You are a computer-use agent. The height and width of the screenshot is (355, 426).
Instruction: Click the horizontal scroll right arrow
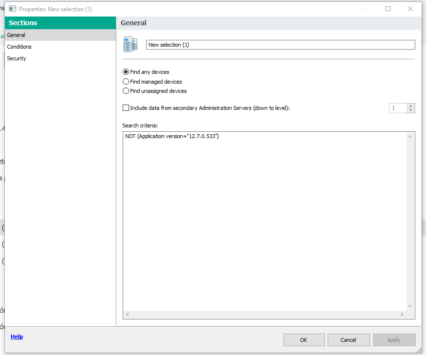coord(402,314)
